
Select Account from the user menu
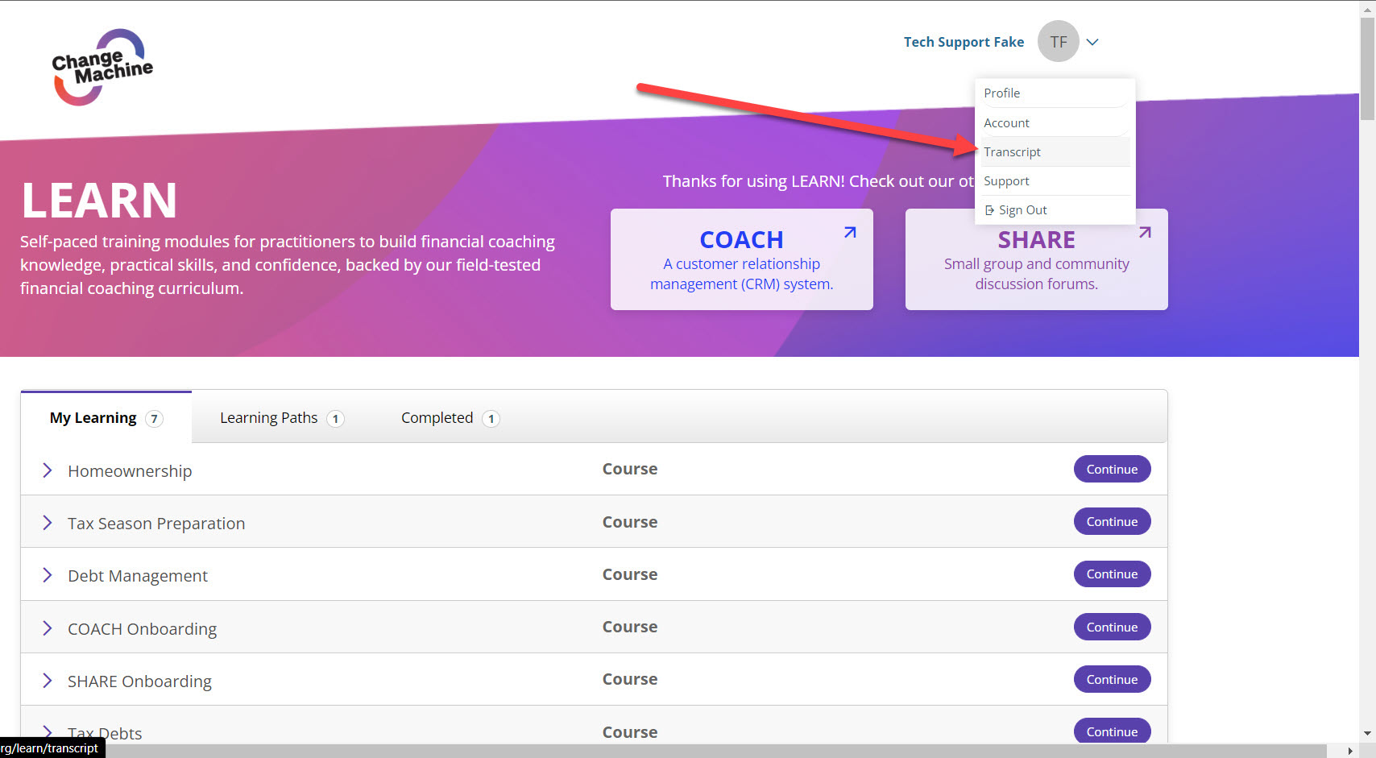point(1055,122)
